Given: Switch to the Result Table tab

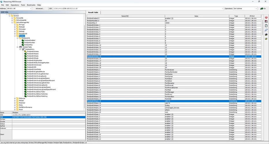Looking at the screenshot, I should [93, 12].
